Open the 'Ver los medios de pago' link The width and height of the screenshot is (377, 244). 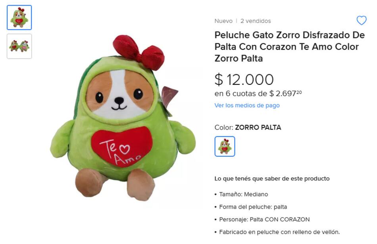247,105
